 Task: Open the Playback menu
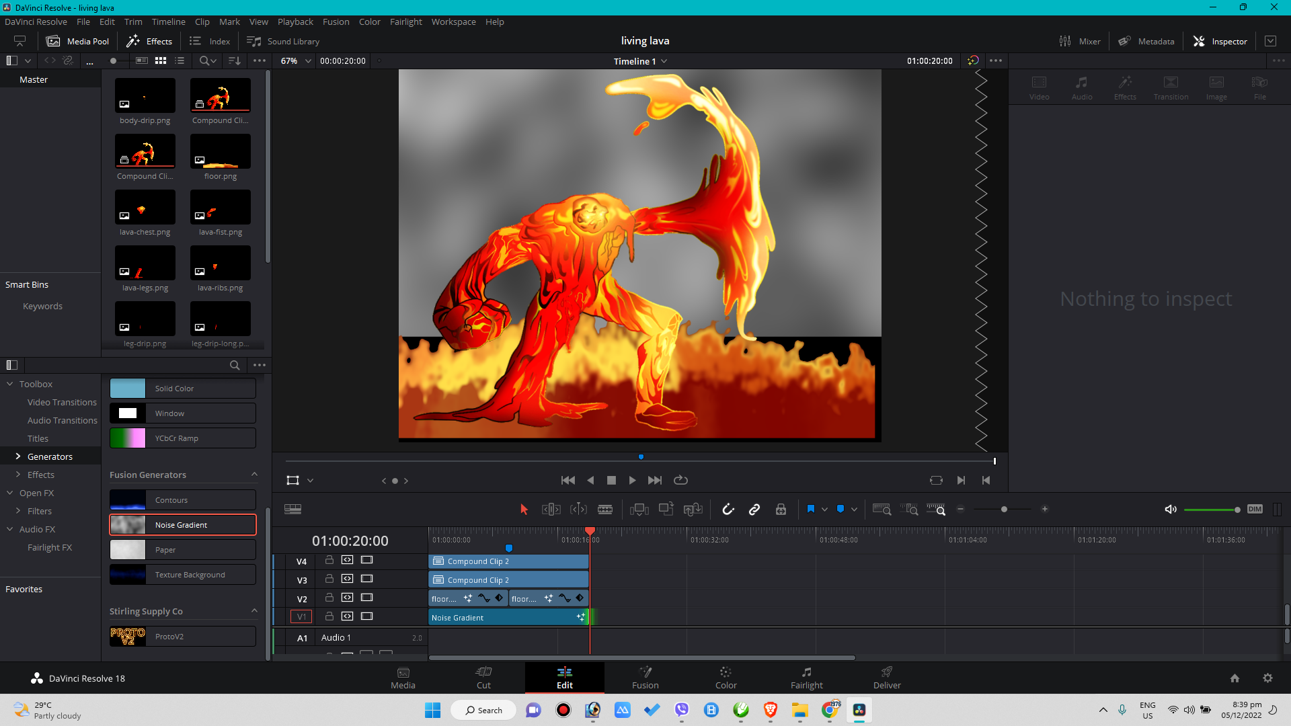[295, 22]
